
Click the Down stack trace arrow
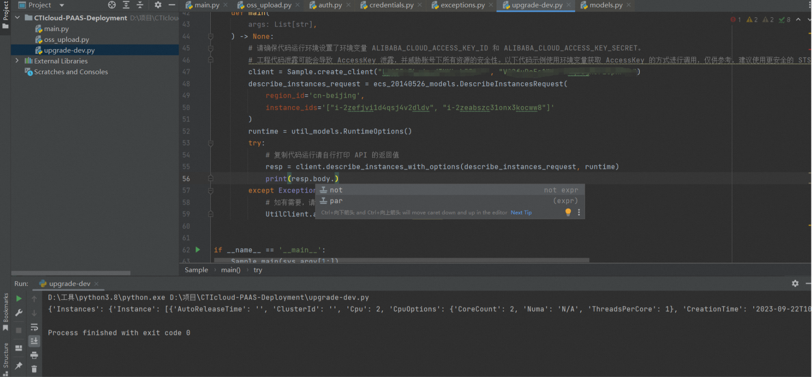(x=34, y=313)
